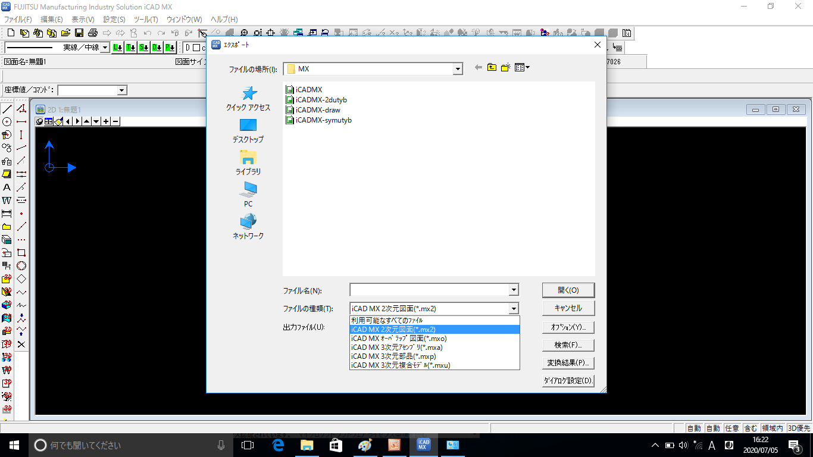The image size is (813, 457).
Task: Toggle the checkbox next to D in toolbar
Action: pos(196,48)
